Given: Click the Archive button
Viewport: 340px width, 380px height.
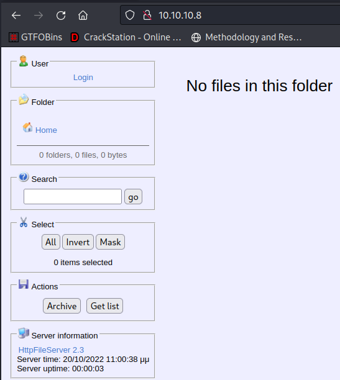Looking at the screenshot, I should click(x=62, y=306).
